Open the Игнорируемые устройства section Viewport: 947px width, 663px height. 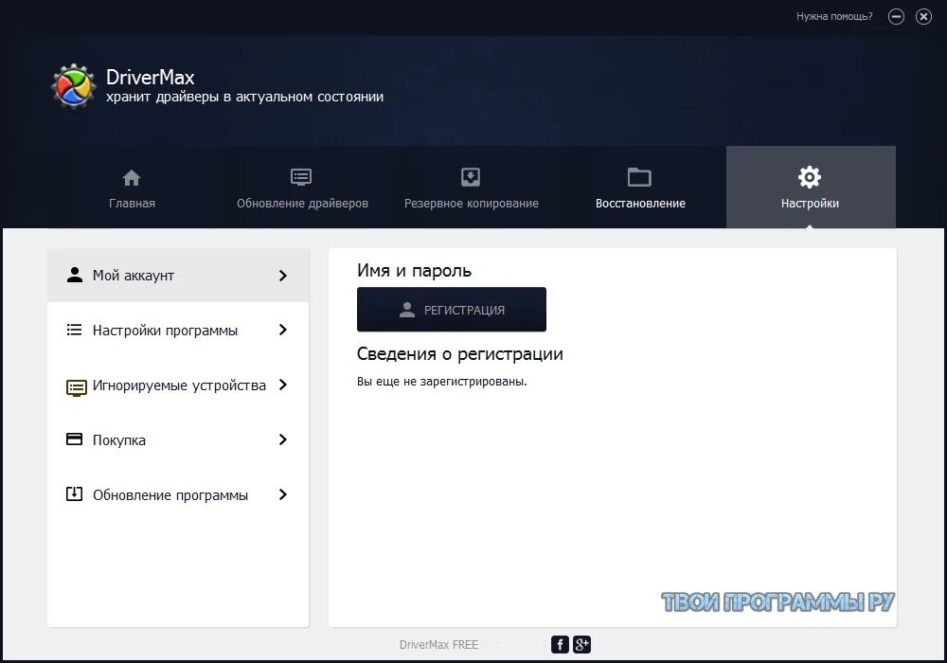[x=178, y=385]
